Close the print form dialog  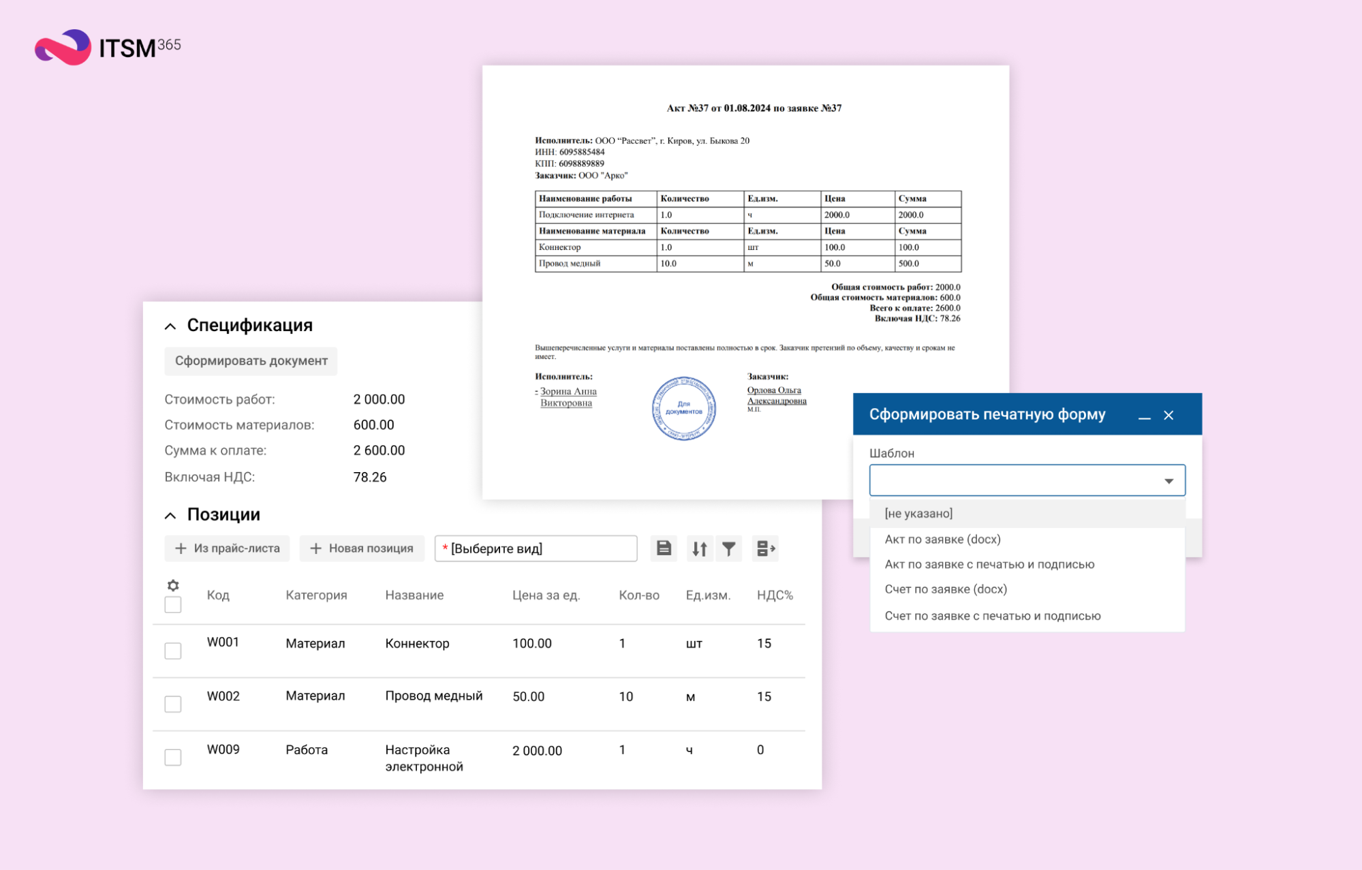tap(1168, 416)
